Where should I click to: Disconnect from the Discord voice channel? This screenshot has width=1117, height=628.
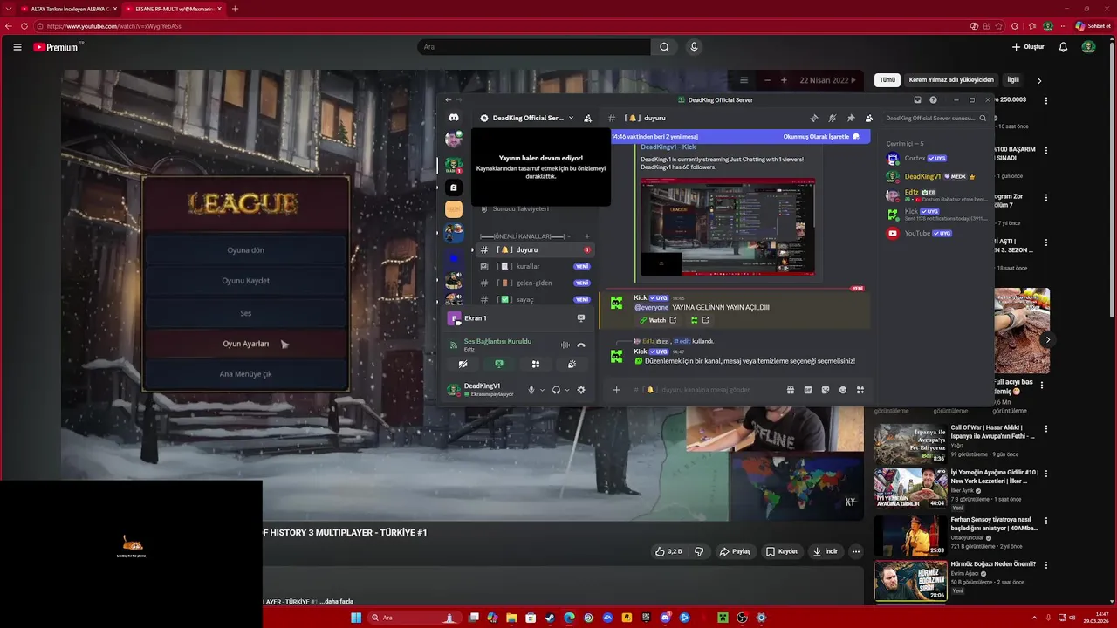pyautogui.click(x=581, y=345)
